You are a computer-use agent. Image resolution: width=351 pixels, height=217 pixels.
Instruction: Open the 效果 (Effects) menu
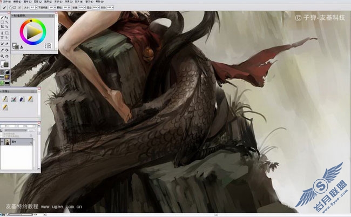point(68,2)
